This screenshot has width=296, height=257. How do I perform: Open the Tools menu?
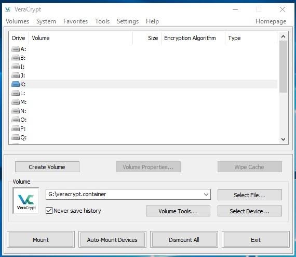coord(102,21)
